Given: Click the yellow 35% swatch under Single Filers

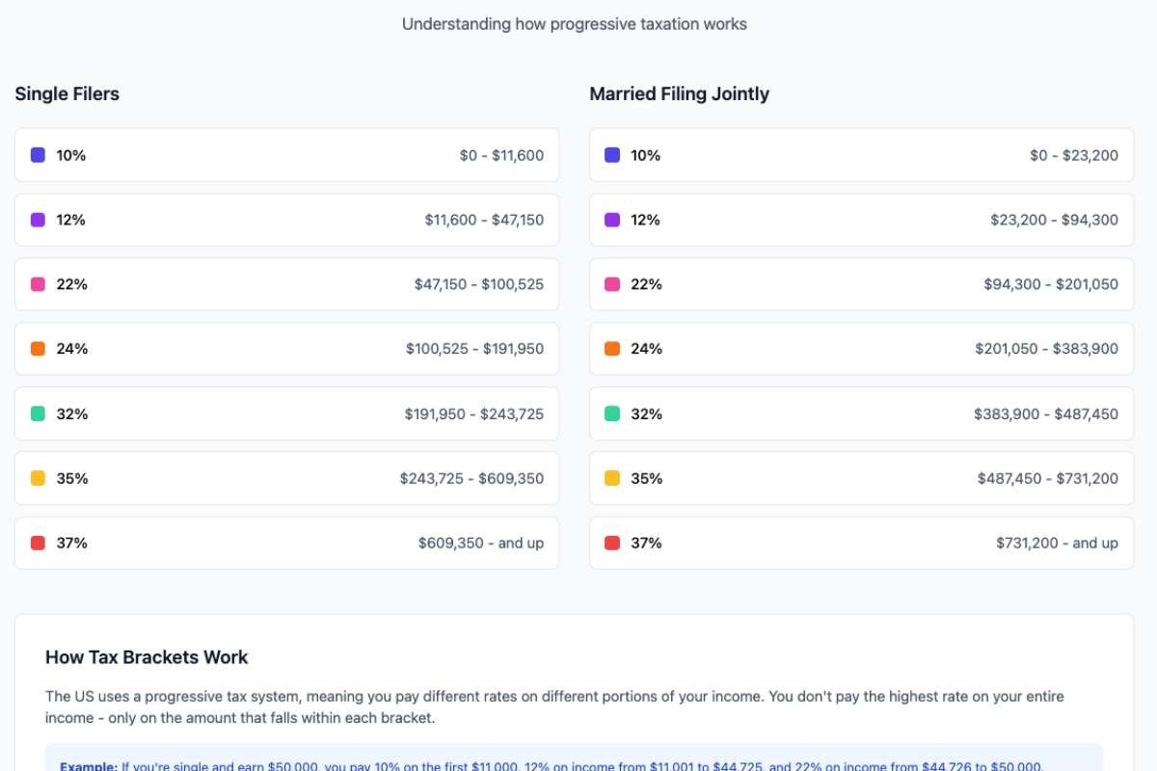Looking at the screenshot, I should (38, 478).
